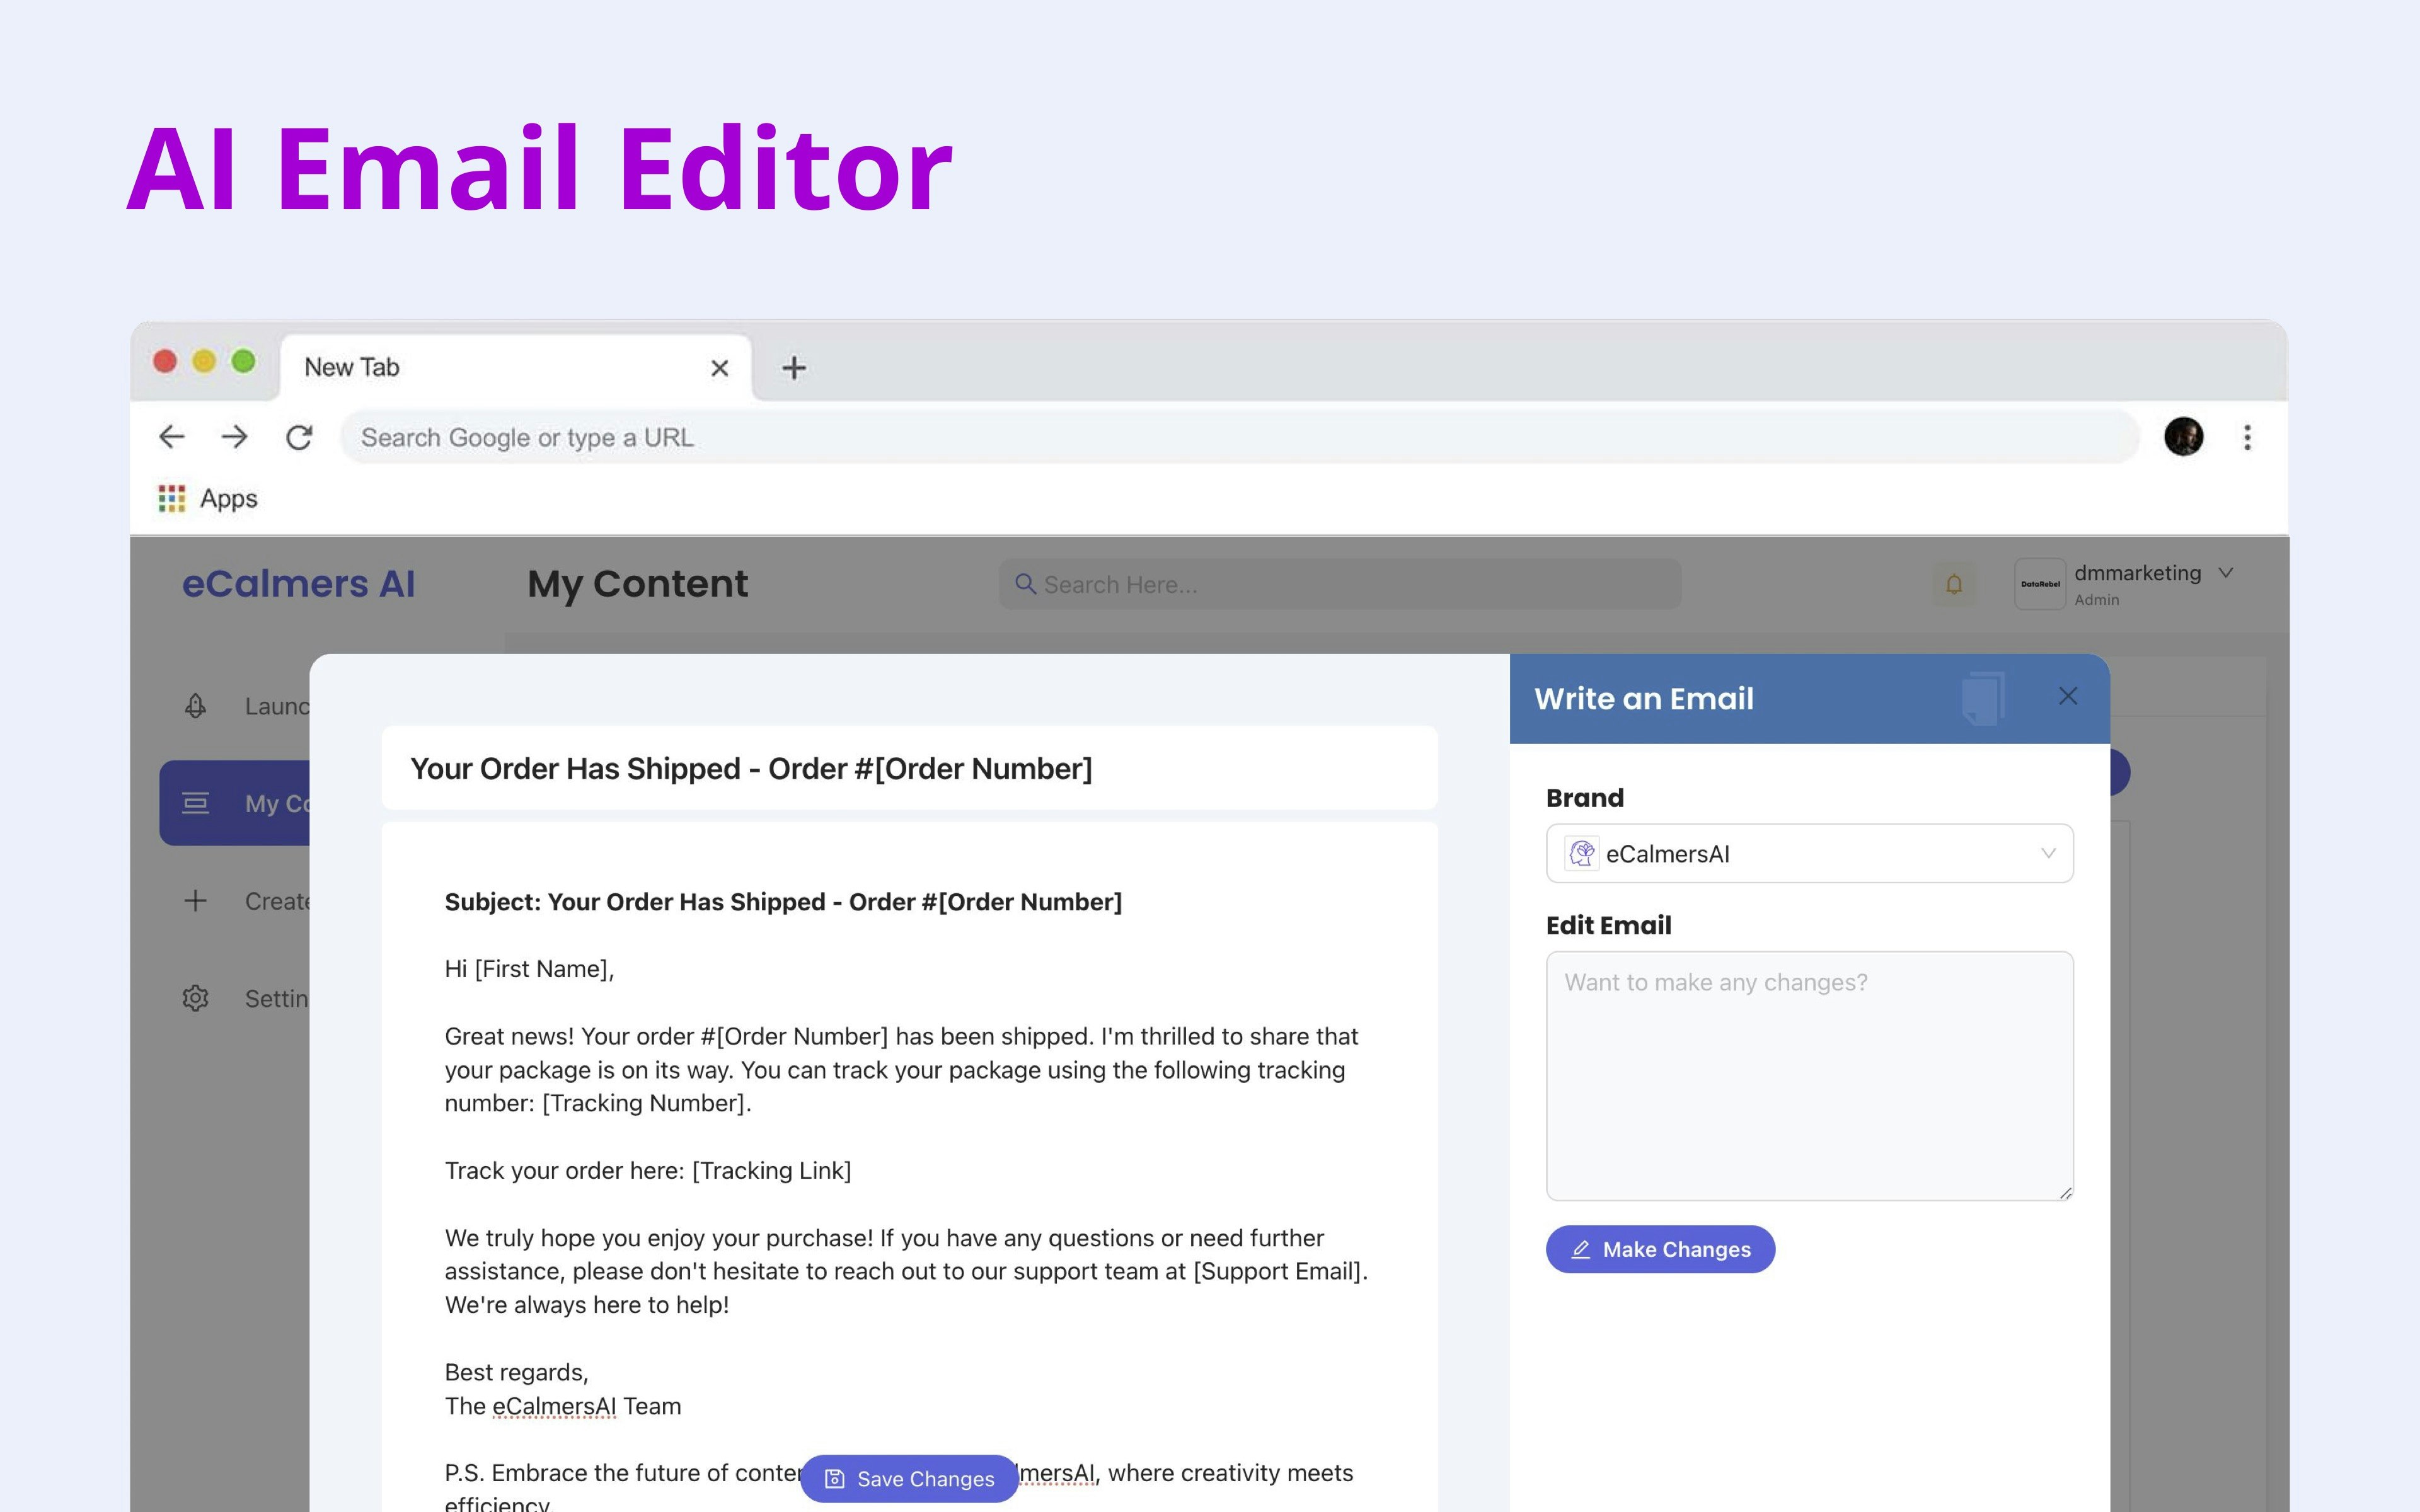Click the email subject title field

point(908,768)
